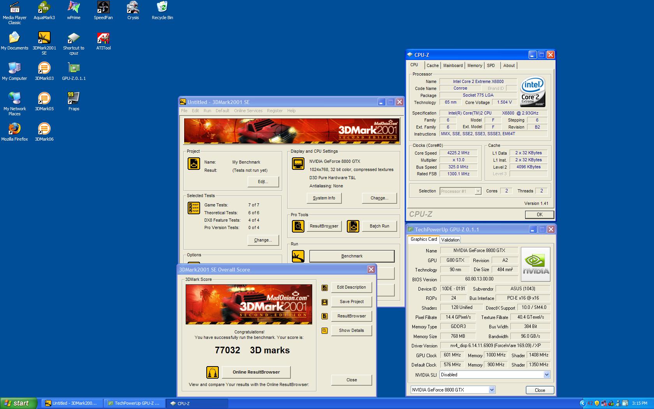This screenshot has width=654, height=409.
Task: Open Crysis desktop icon
Action: [133, 11]
